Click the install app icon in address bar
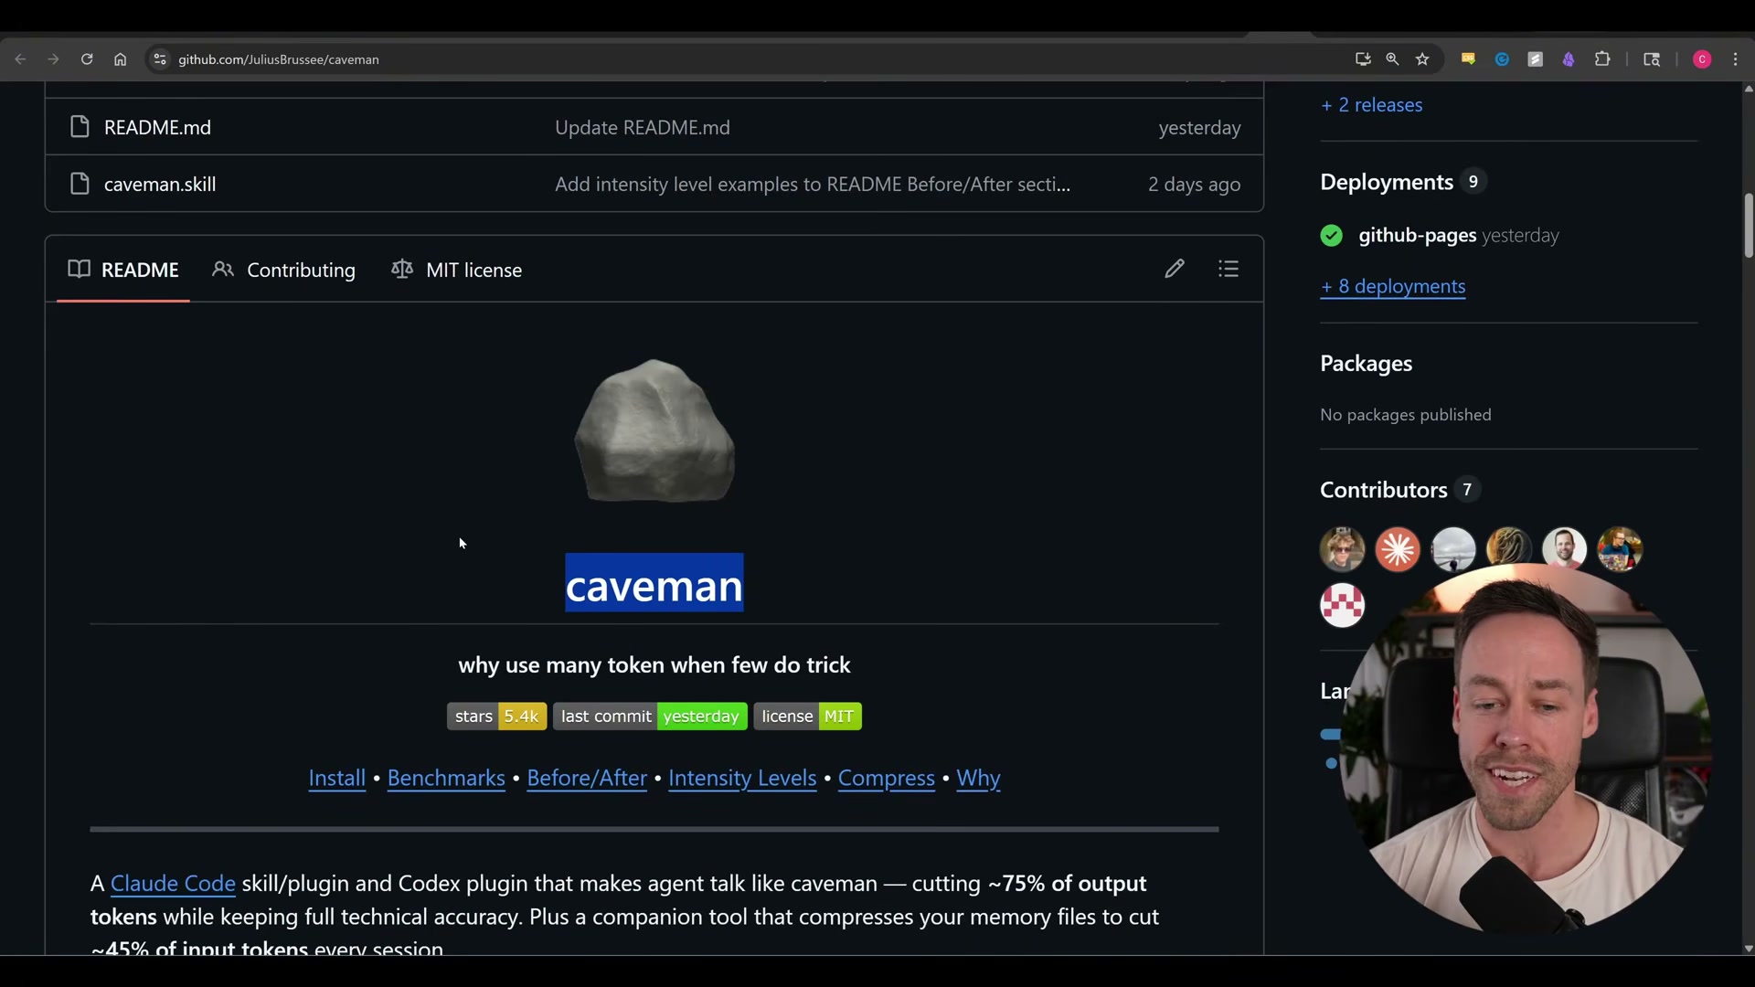Image resolution: width=1755 pixels, height=987 pixels. pyautogui.click(x=1363, y=59)
